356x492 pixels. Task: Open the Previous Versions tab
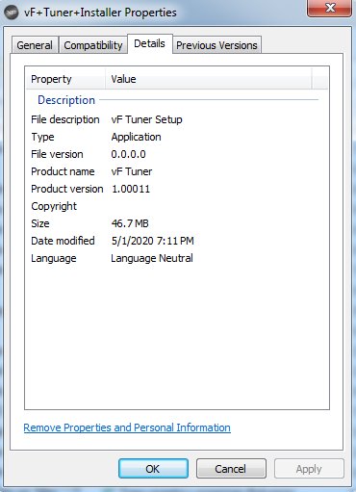216,45
